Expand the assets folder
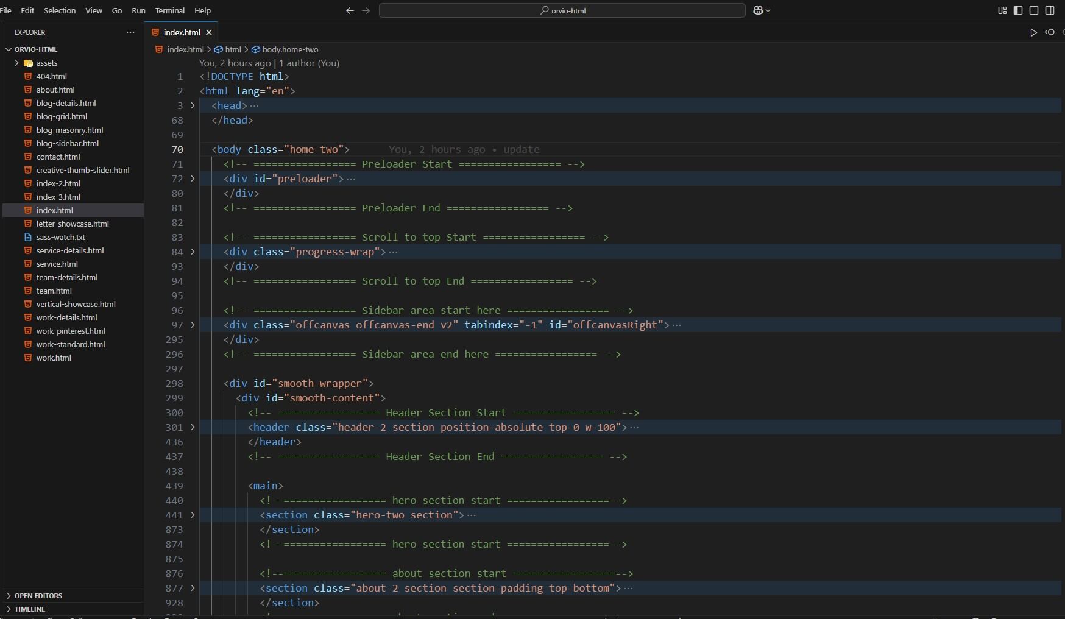Viewport: 1065px width, 619px height. click(16, 63)
